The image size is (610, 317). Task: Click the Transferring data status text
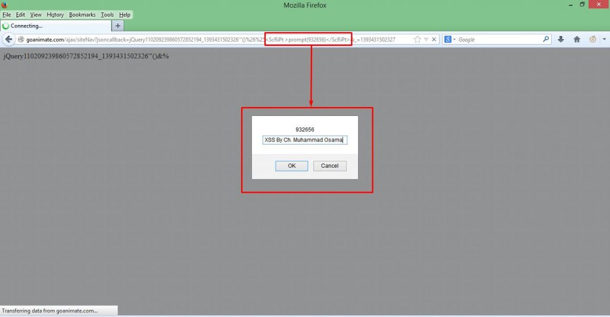pyautogui.click(x=50, y=311)
